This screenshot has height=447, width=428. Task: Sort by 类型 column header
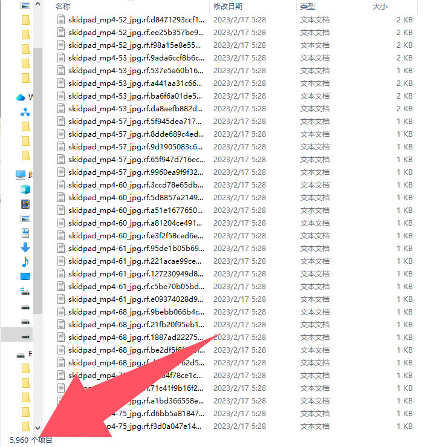point(308,6)
